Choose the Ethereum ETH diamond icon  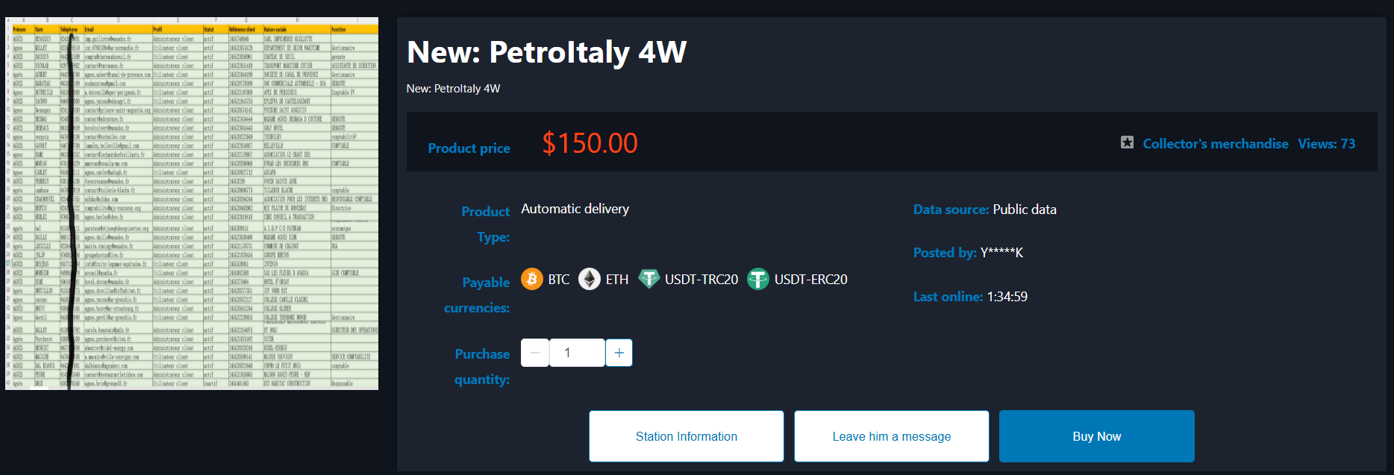point(590,279)
